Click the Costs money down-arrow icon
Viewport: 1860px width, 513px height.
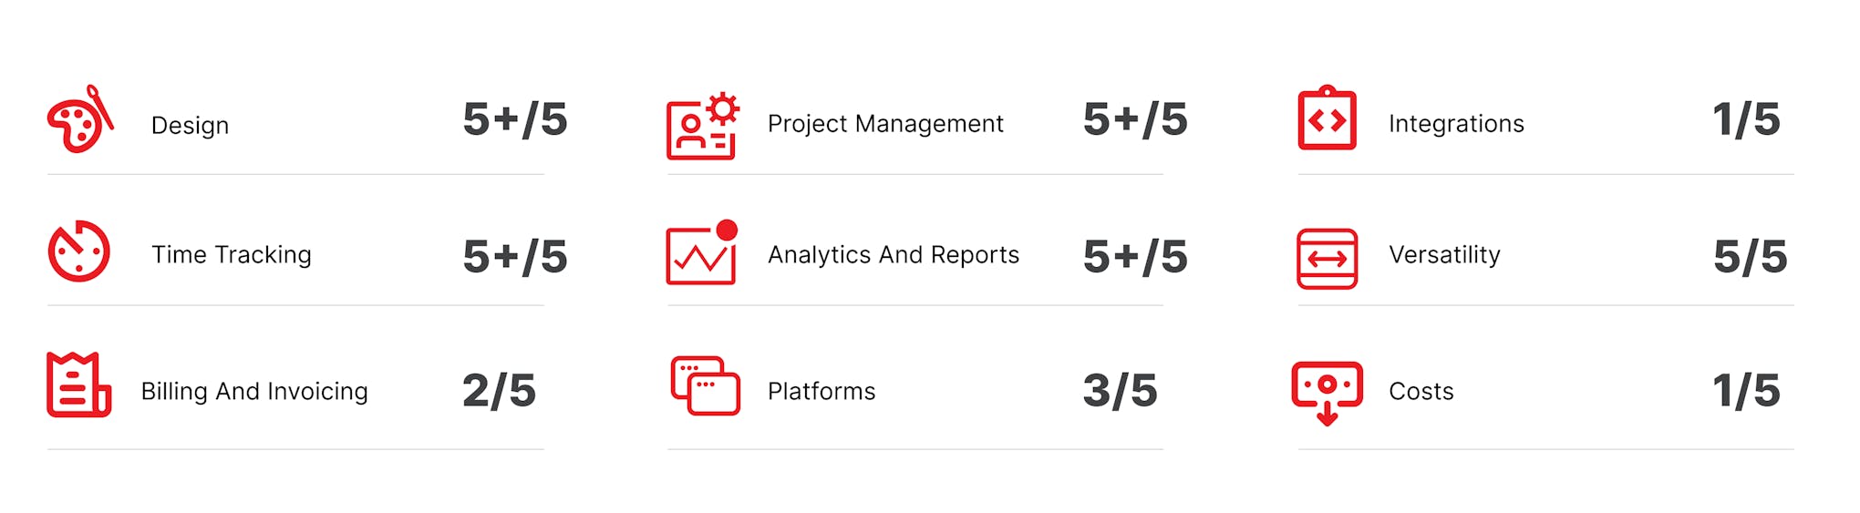click(x=1327, y=394)
